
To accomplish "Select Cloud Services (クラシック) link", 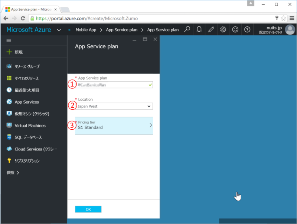I will click(x=36, y=149).
